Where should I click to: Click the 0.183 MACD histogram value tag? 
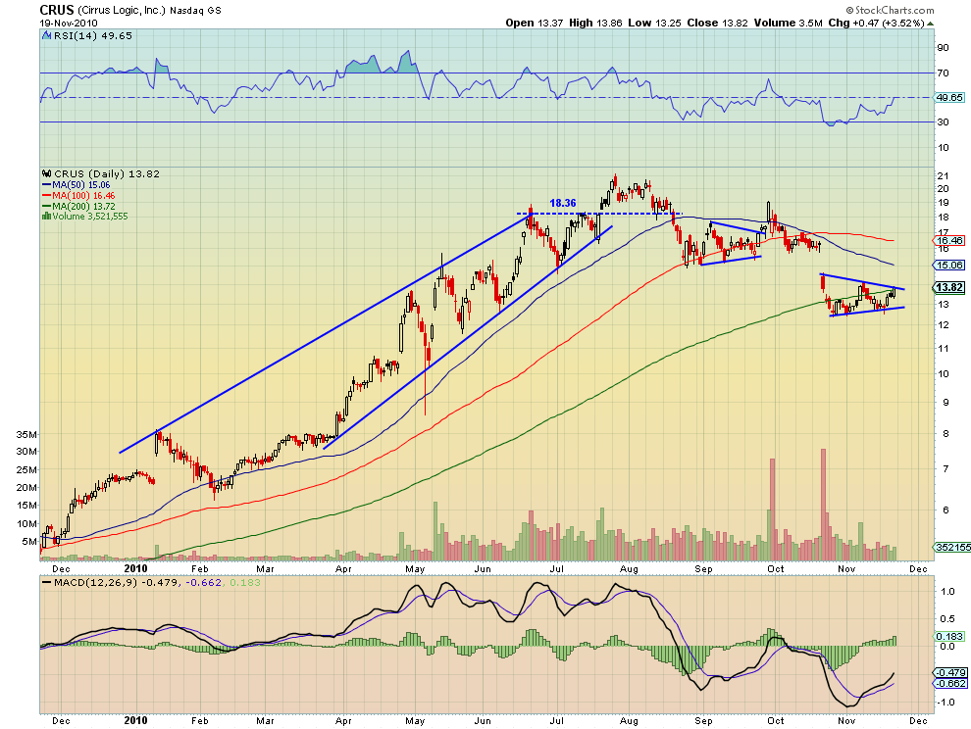click(949, 636)
